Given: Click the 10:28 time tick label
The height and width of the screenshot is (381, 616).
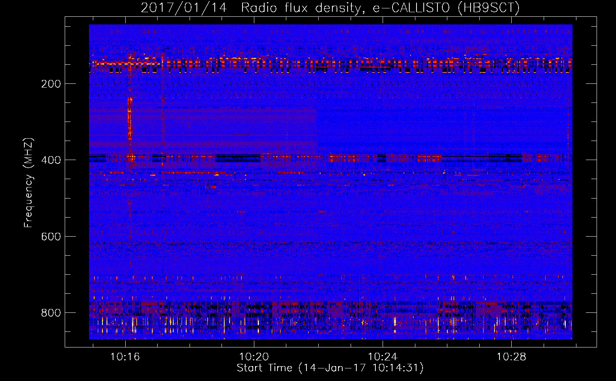Looking at the screenshot, I should (511, 357).
